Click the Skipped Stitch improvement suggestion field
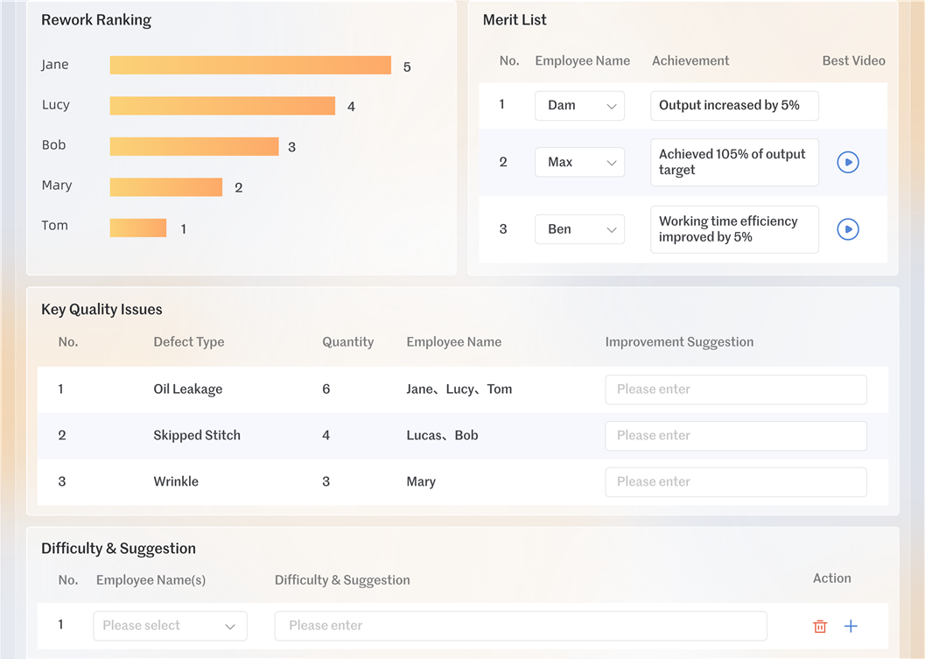Image resolution: width=925 pixels, height=659 pixels. coord(735,436)
